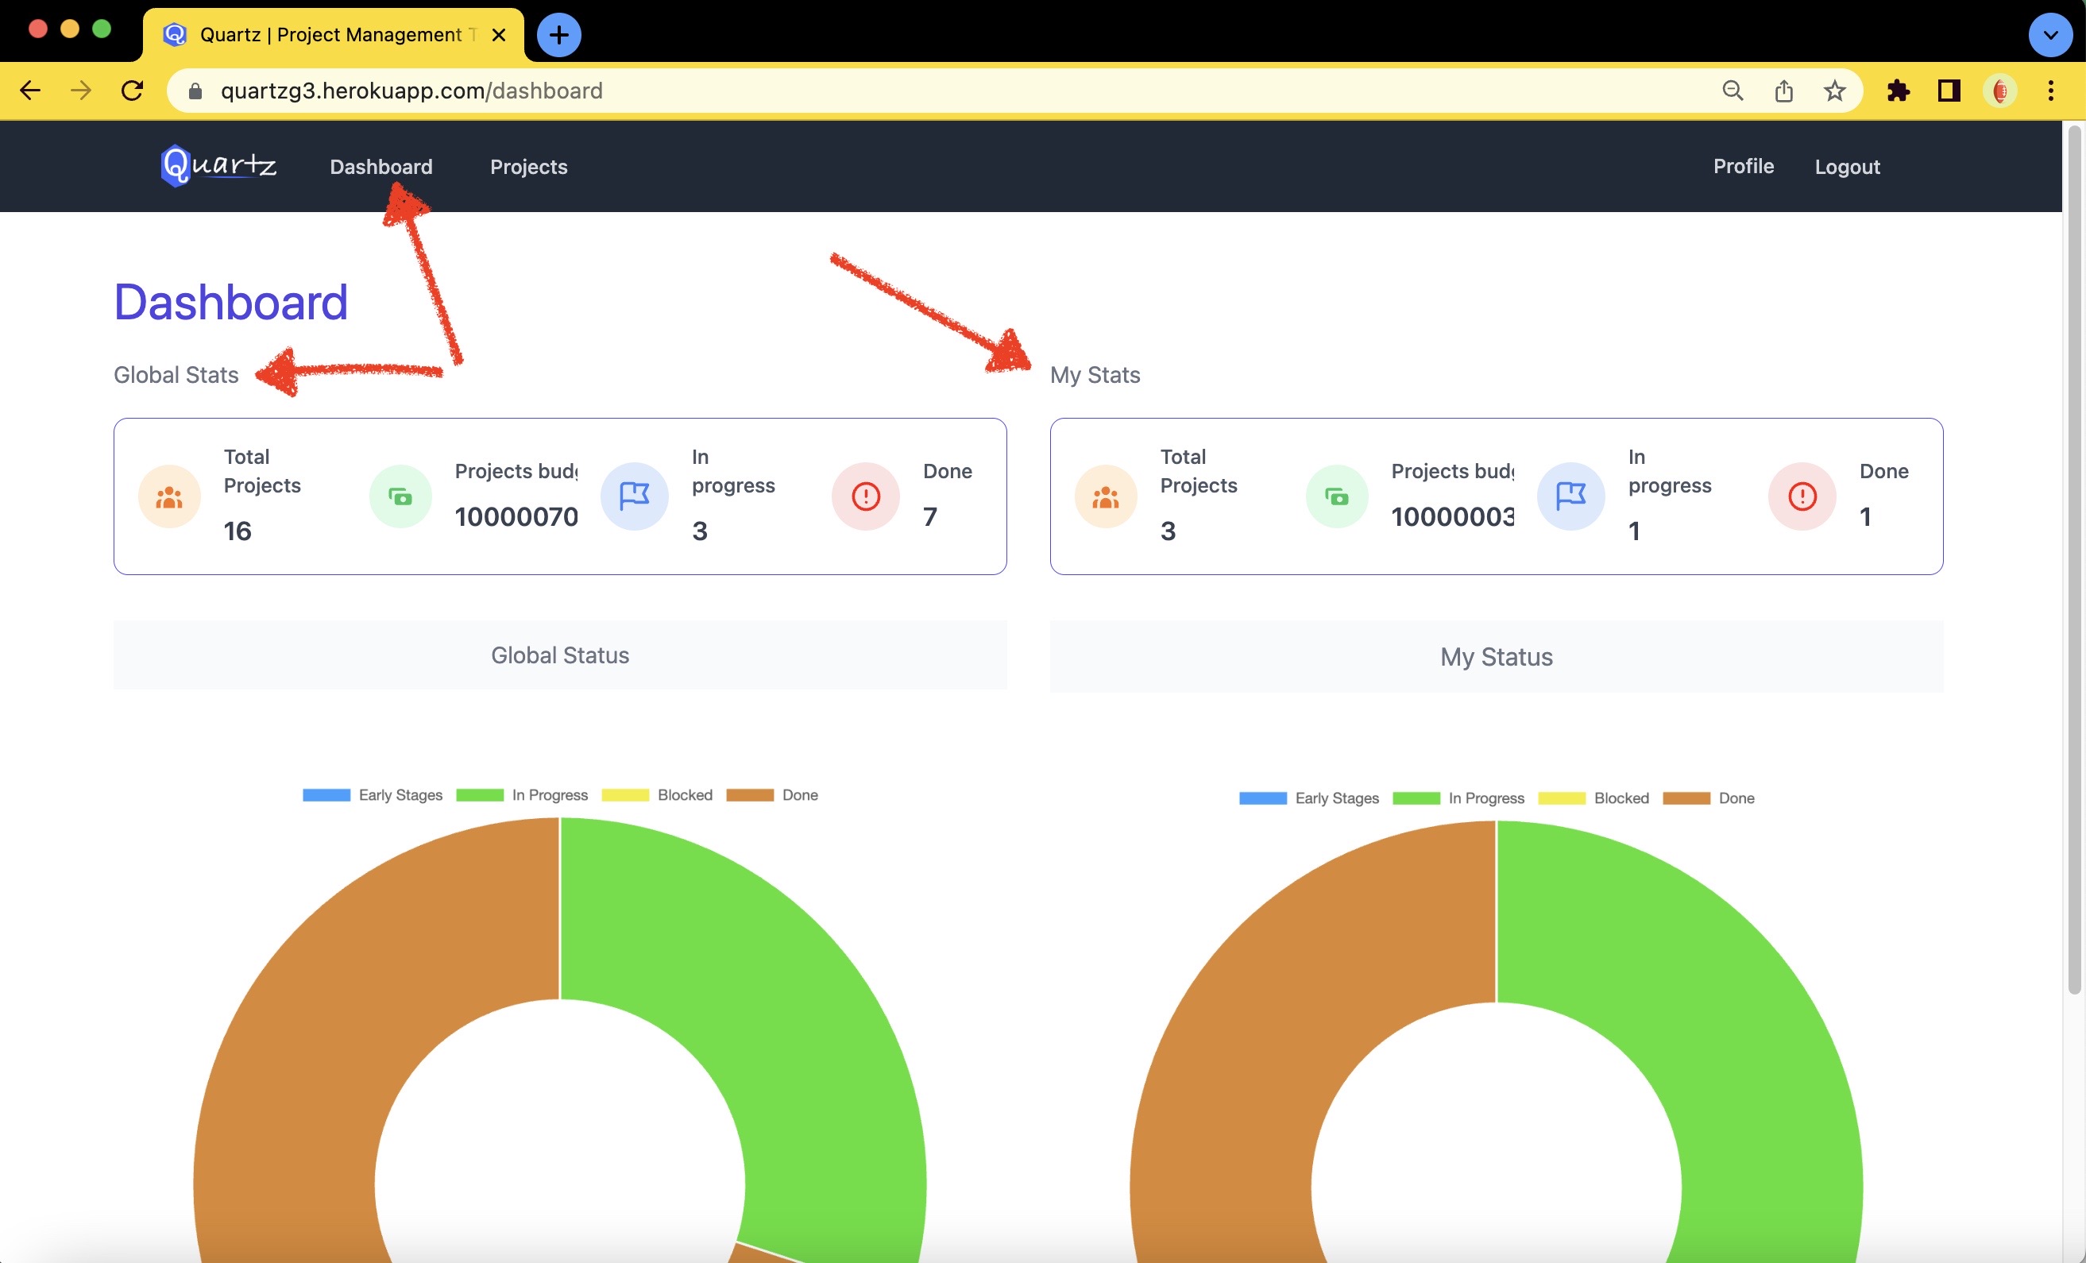
Task: Open the Projects nav menu item
Action: coord(528,167)
